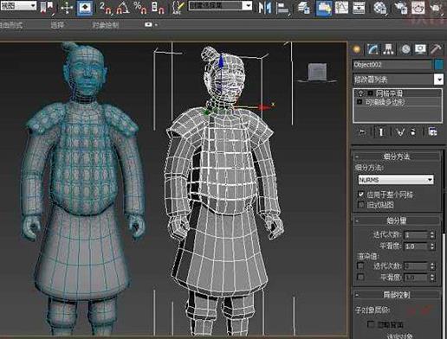Open Selection ribbon tab
This screenshot has width=447, height=339.
tap(57, 25)
